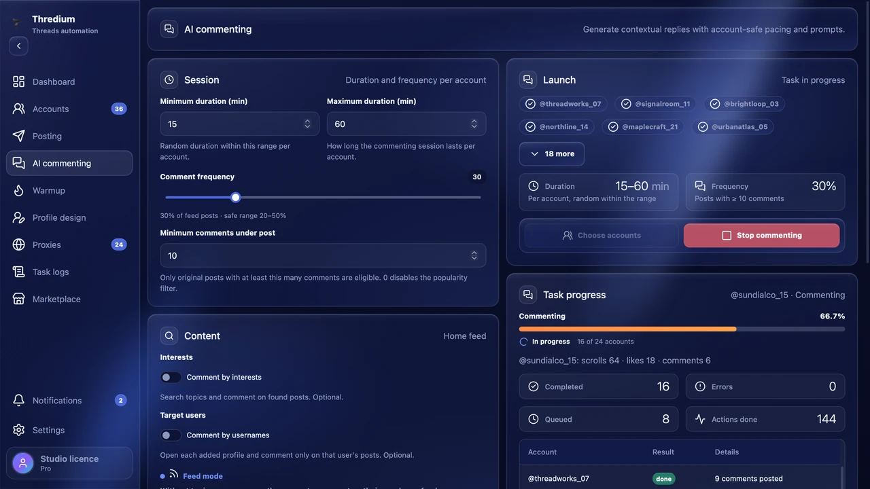
Task: Open Warmup section
Action: (x=69, y=190)
